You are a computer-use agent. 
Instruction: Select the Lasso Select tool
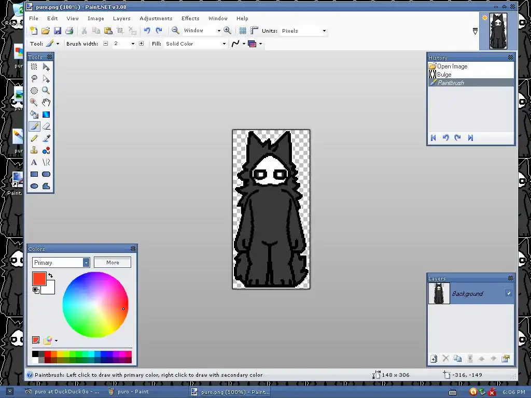coord(34,79)
